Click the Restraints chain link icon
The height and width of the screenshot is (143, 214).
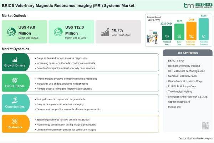(15, 121)
